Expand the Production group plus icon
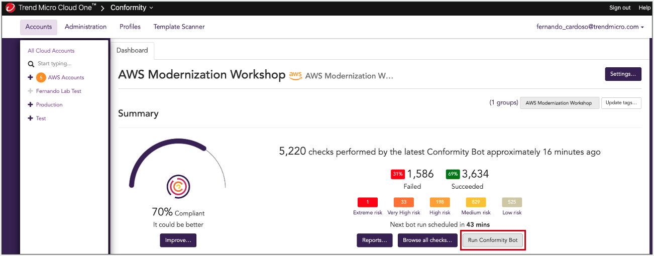This screenshot has width=654, height=256. pos(31,105)
